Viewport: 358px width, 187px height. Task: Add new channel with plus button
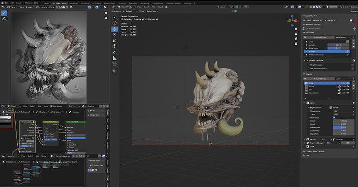pos(354,37)
